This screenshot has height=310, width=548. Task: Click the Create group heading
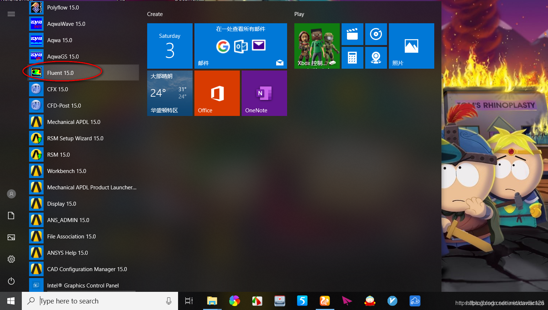click(x=155, y=14)
